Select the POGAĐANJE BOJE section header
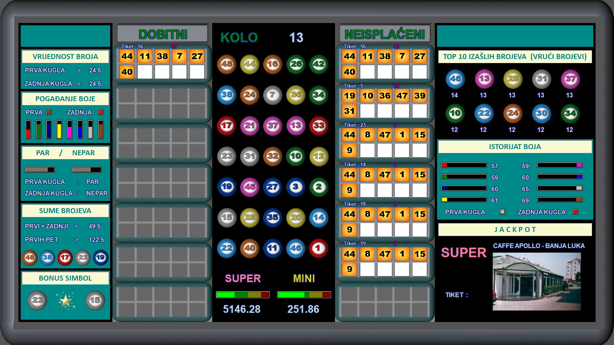The width and height of the screenshot is (614, 345). (x=65, y=99)
